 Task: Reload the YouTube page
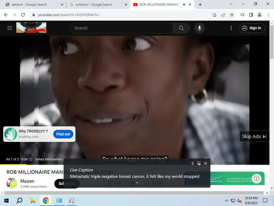click(x=23, y=15)
